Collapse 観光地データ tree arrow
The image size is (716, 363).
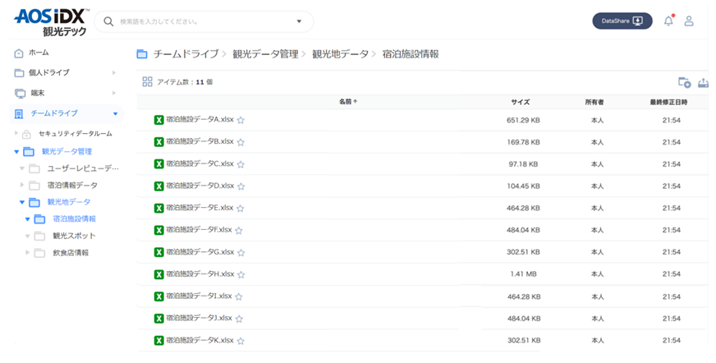pyautogui.click(x=22, y=202)
